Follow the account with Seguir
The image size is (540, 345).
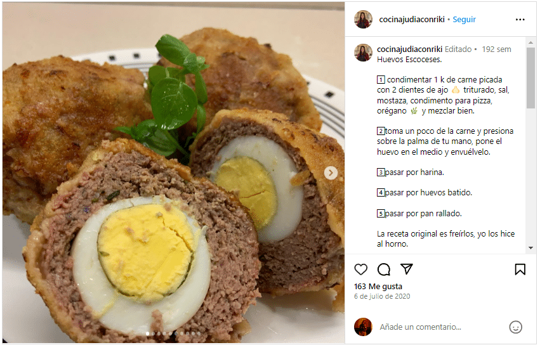[464, 20]
